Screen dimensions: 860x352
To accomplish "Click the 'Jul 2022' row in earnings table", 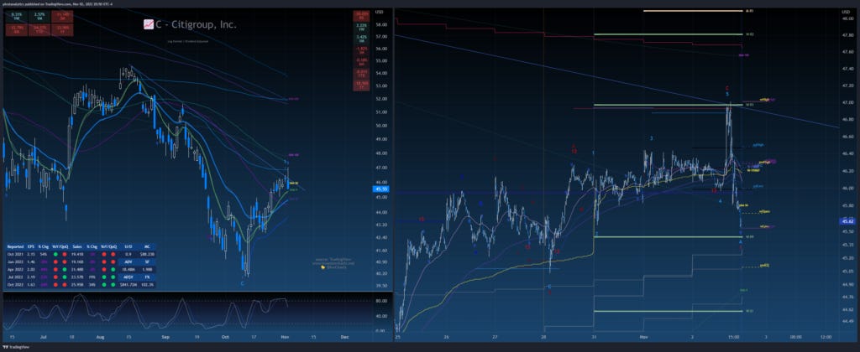I will click(x=81, y=277).
